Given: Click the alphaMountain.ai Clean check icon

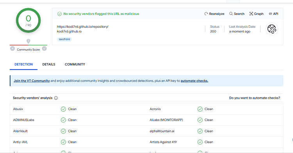Looking at the screenshot, I should coord(200,131).
